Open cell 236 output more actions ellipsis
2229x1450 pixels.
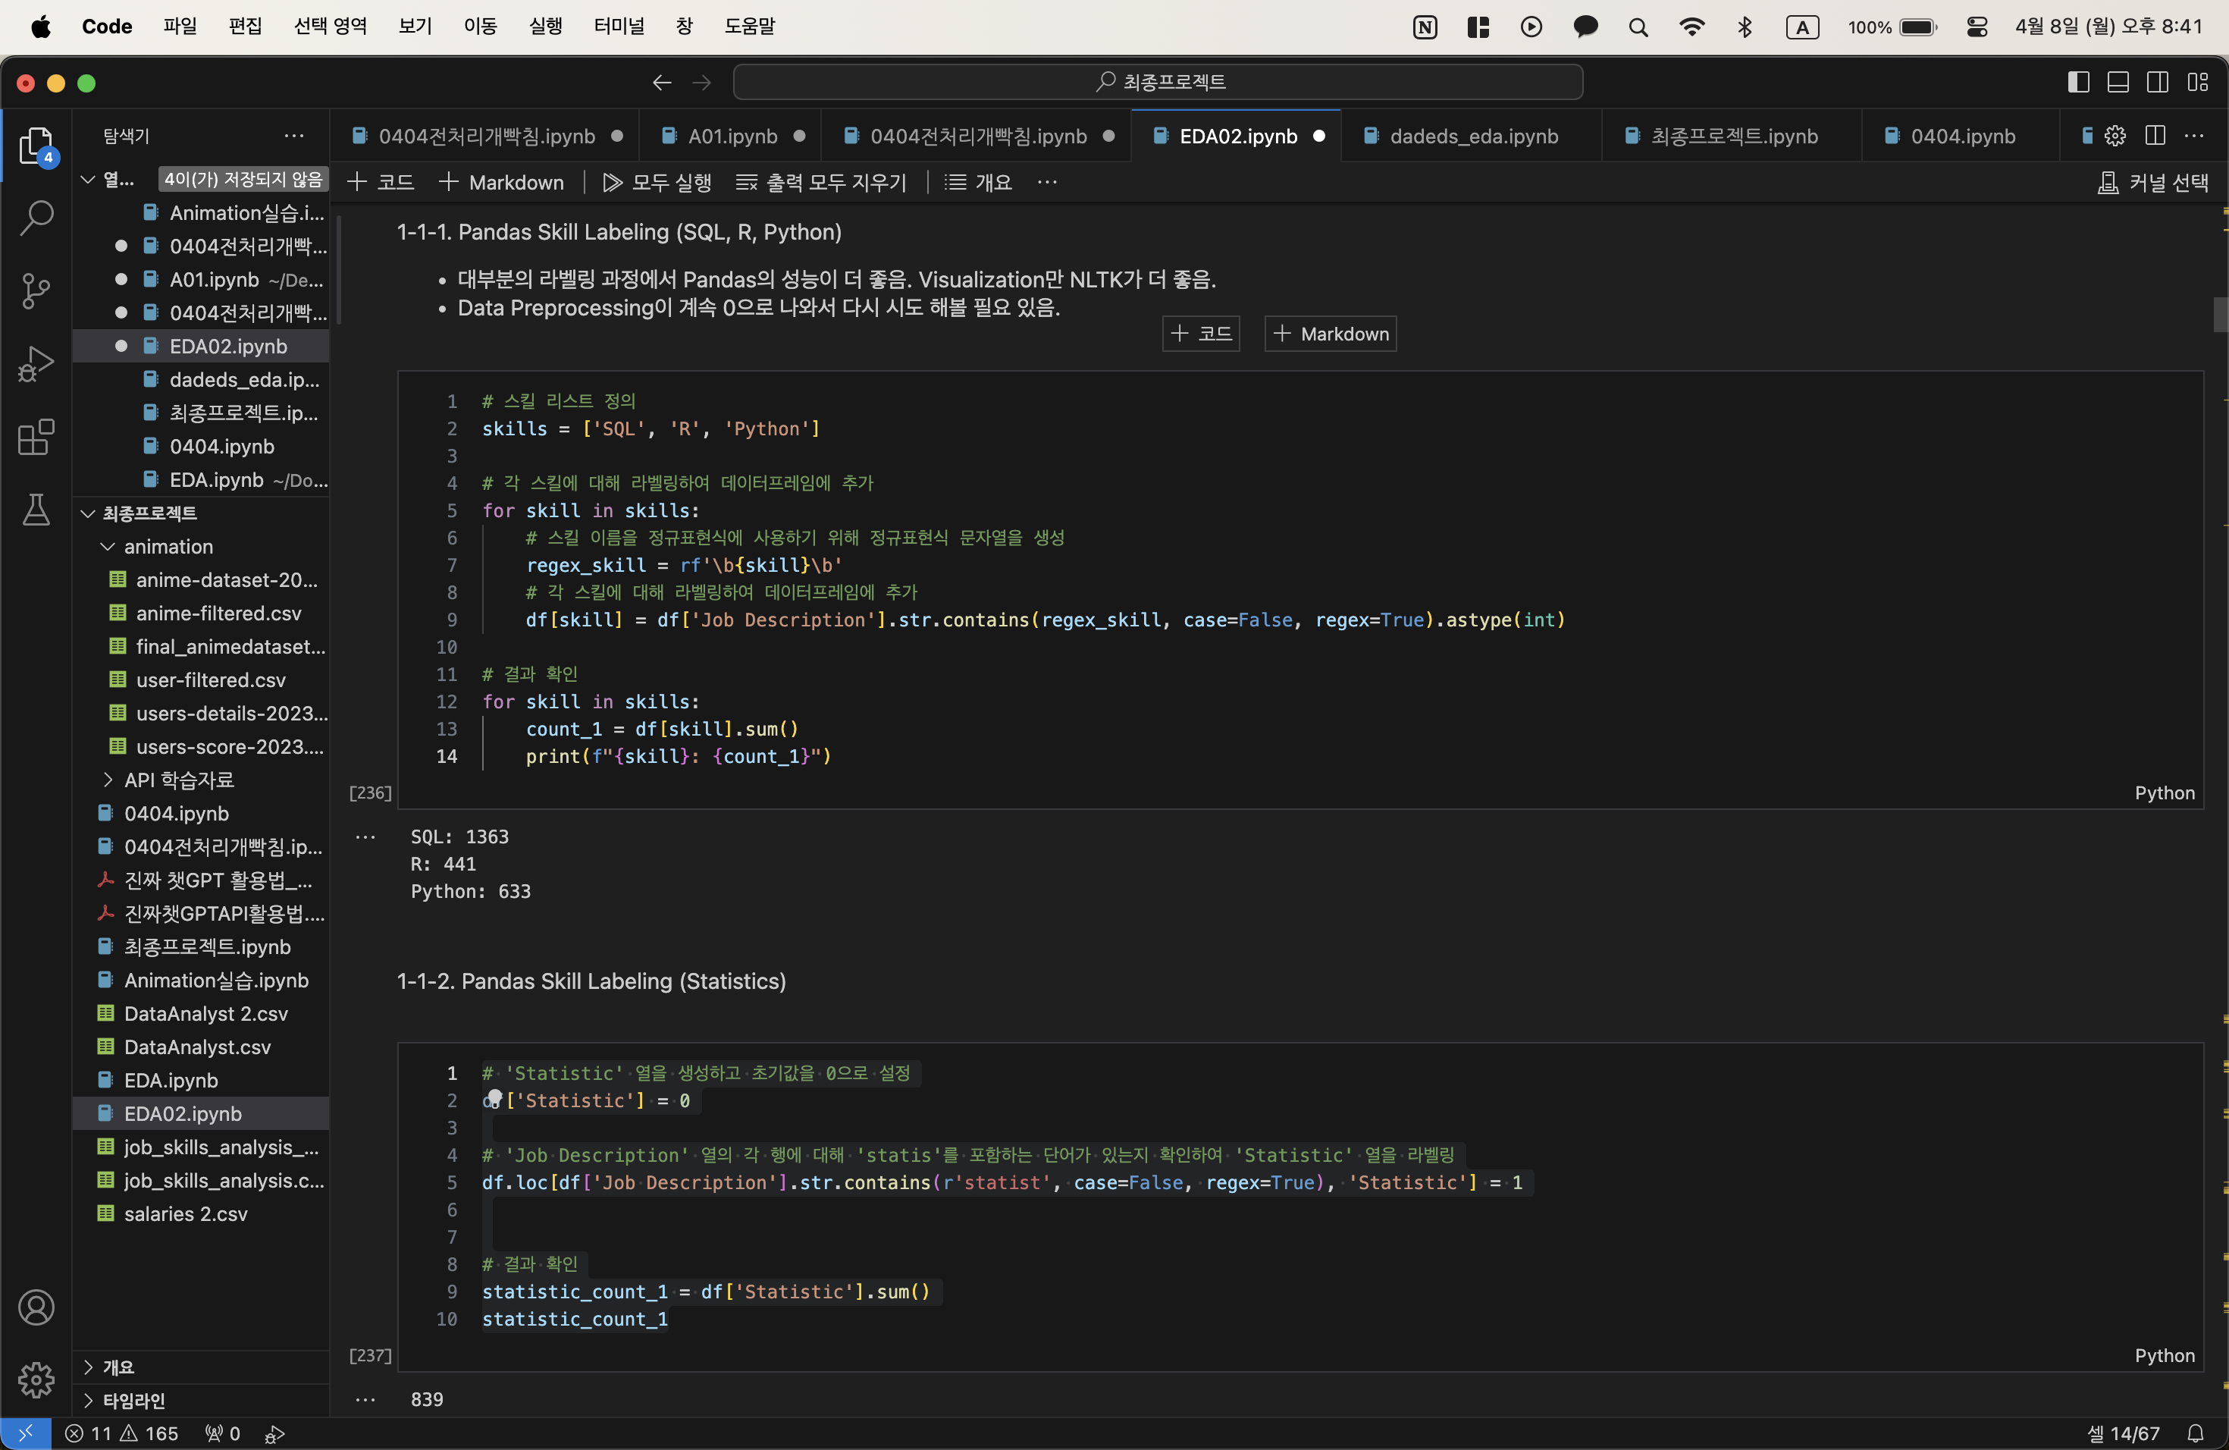tap(365, 836)
